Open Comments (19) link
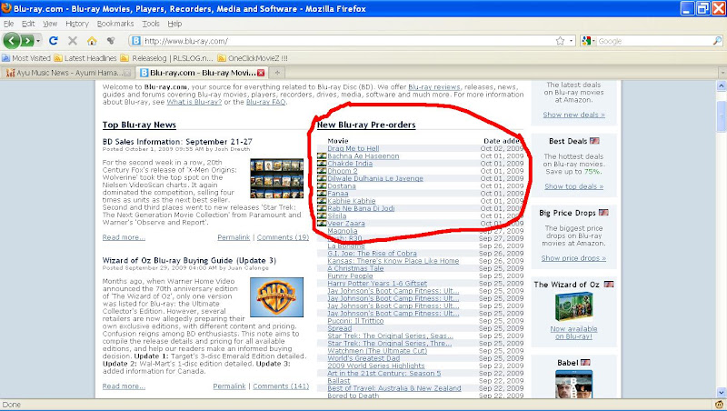Viewport: 727px width, 411px height. 283,237
